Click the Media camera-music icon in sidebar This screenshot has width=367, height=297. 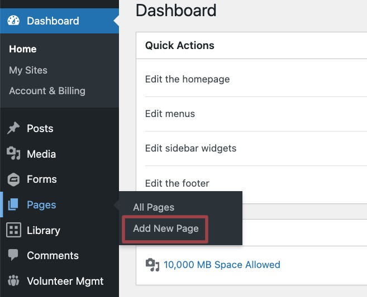13,153
